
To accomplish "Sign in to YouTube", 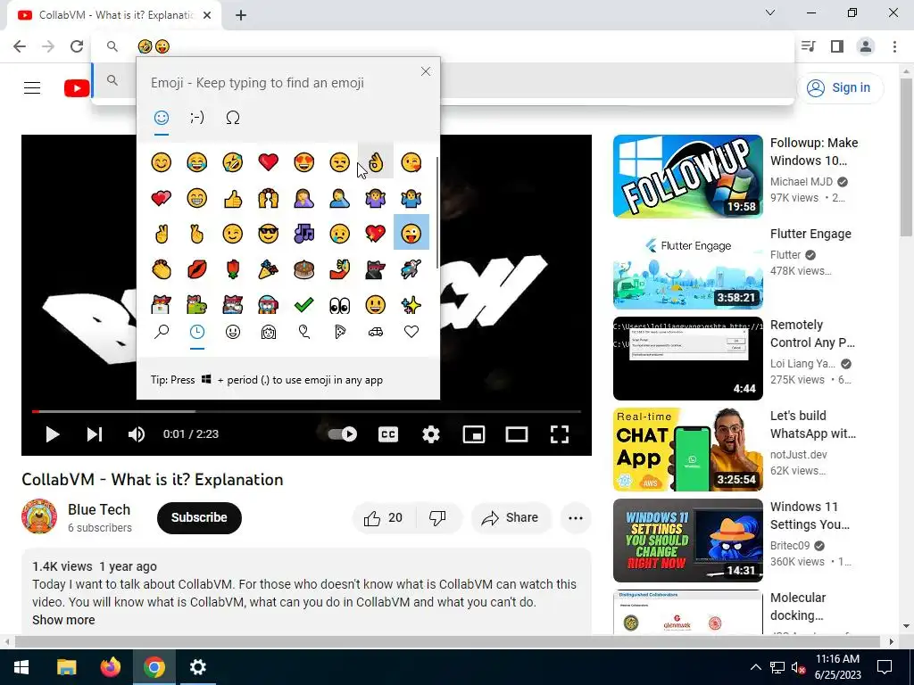I will 840,88.
